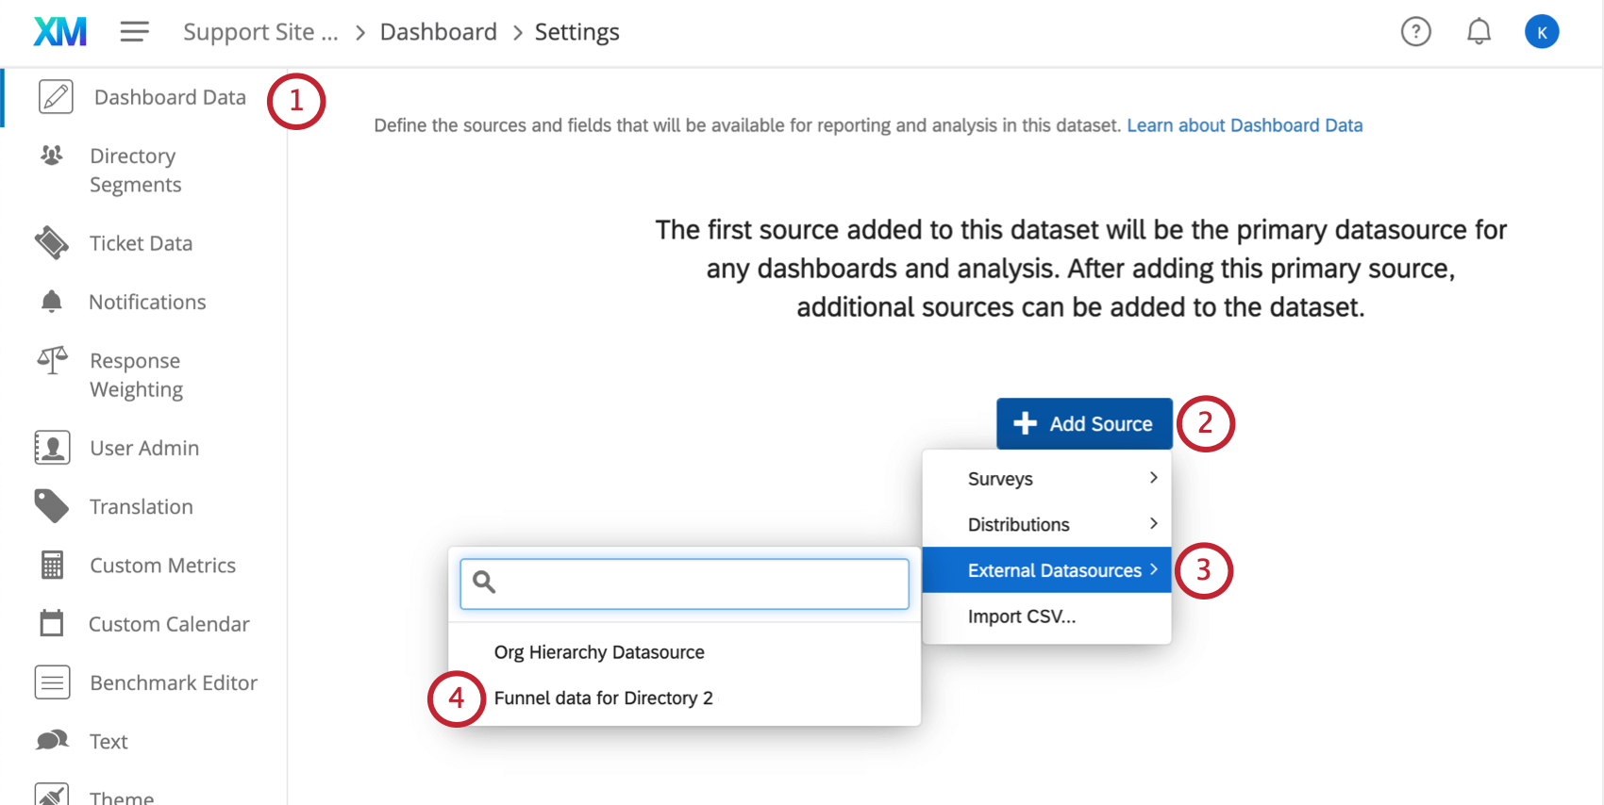1604x805 pixels.
Task: Expand the External Datasources submenu
Action: [x=1046, y=570]
